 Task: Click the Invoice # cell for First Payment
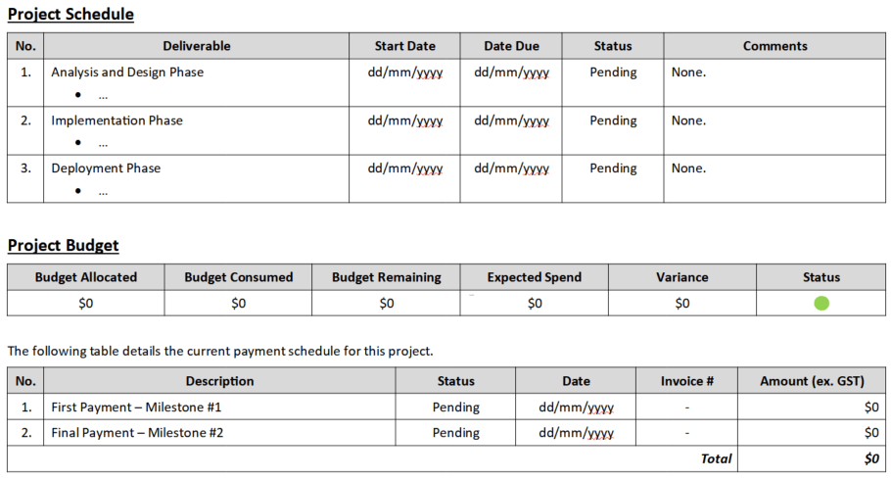(x=686, y=407)
